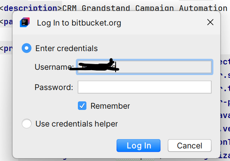Close the Log In dialog with X
230x161 pixels.
(x=210, y=22)
